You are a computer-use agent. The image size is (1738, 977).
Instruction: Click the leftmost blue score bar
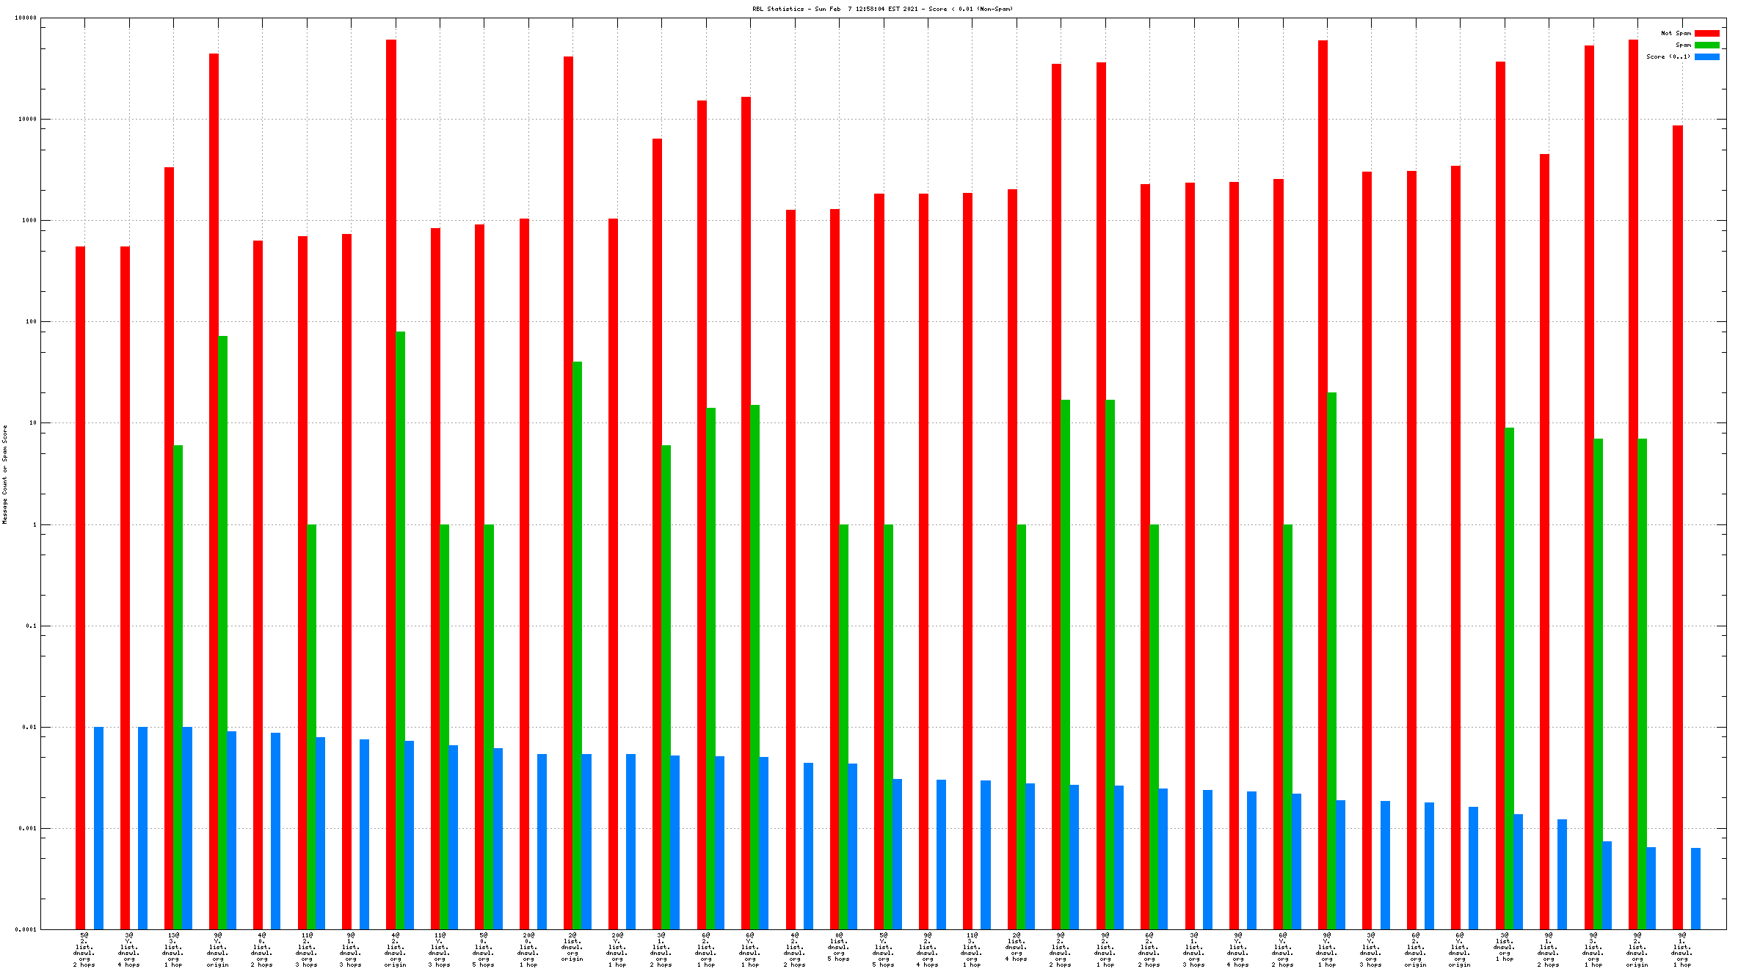98,827
